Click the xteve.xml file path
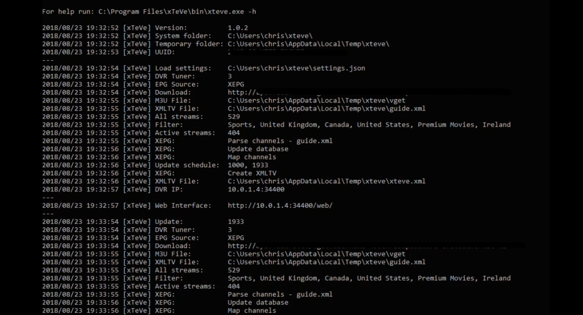Screen dimensions: 583x315 coord(326,182)
